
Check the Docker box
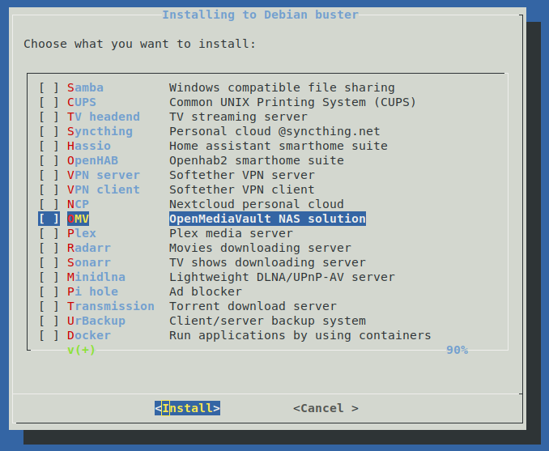tap(49, 335)
